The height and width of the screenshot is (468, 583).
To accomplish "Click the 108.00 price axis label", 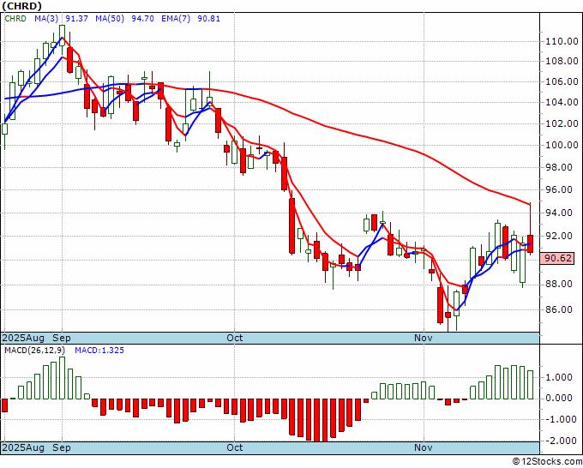I will point(562,61).
